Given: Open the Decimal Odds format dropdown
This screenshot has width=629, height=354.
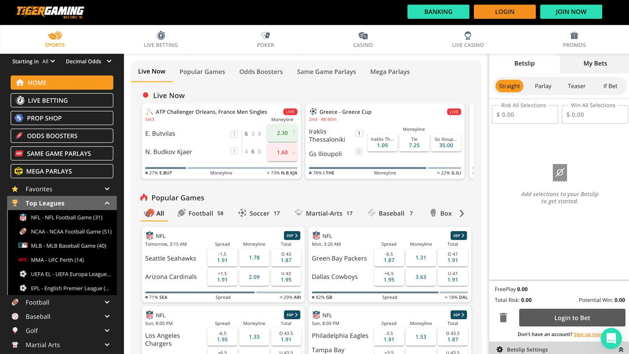Looking at the screenshot, I should coord(88,61).
